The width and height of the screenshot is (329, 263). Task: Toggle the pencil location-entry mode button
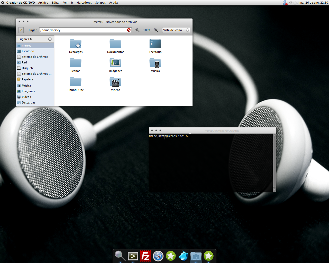pos(21,30)
